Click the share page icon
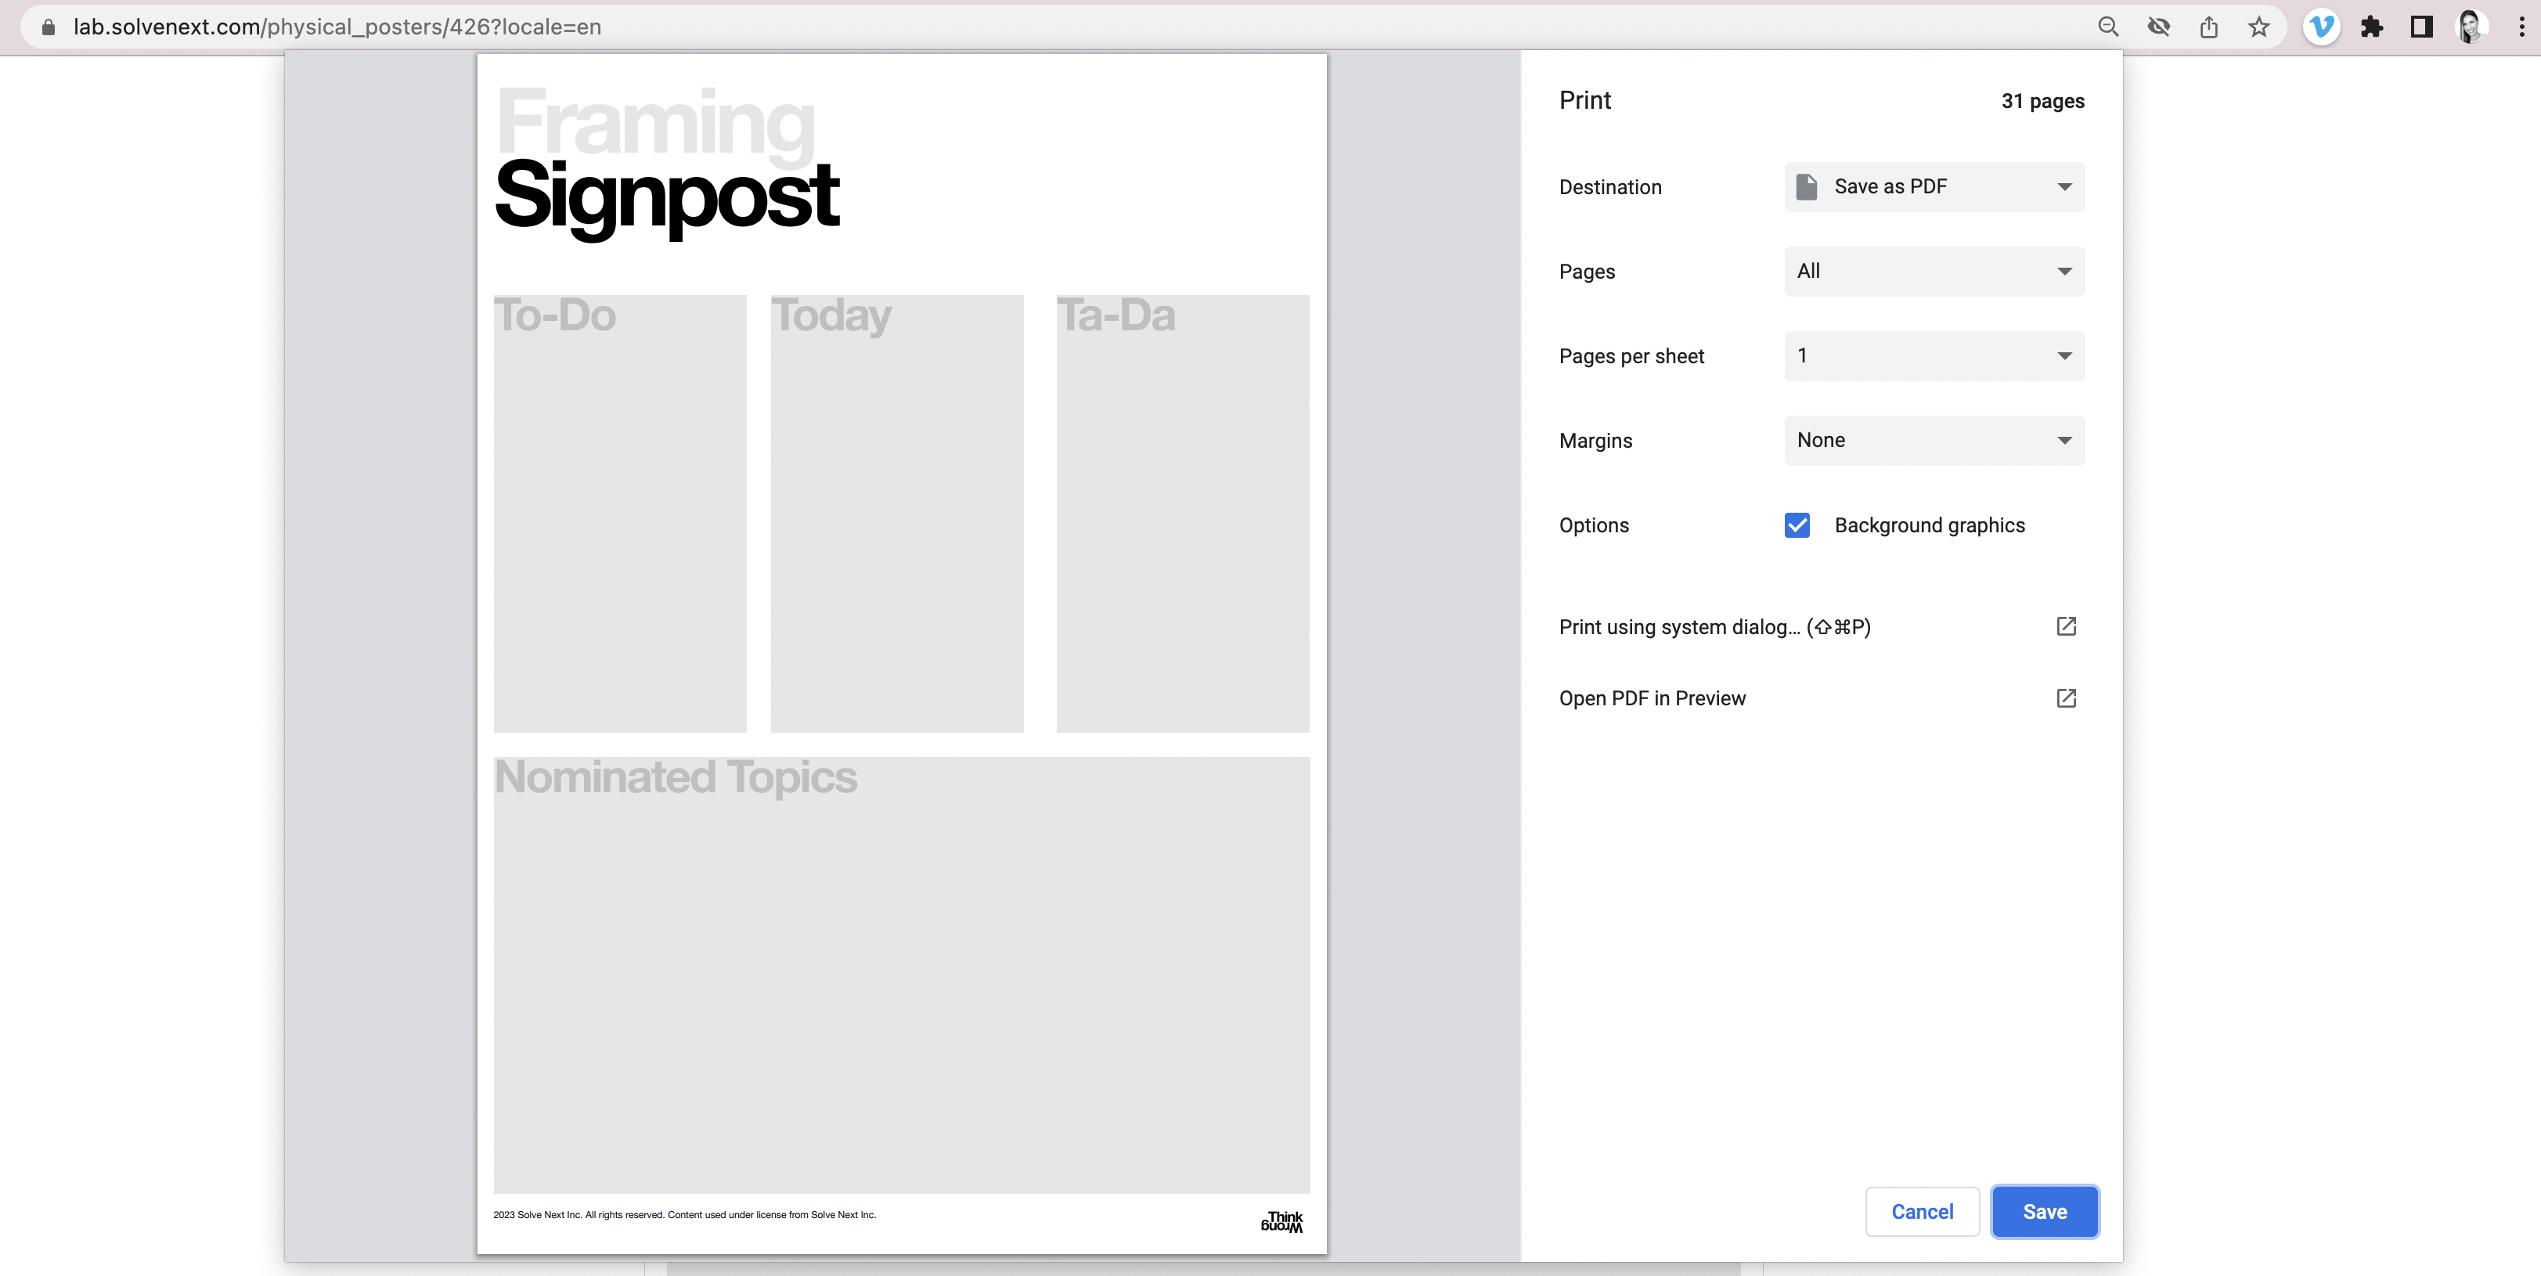Viewport: 2541px width, 1276px height. (2208, 27)
